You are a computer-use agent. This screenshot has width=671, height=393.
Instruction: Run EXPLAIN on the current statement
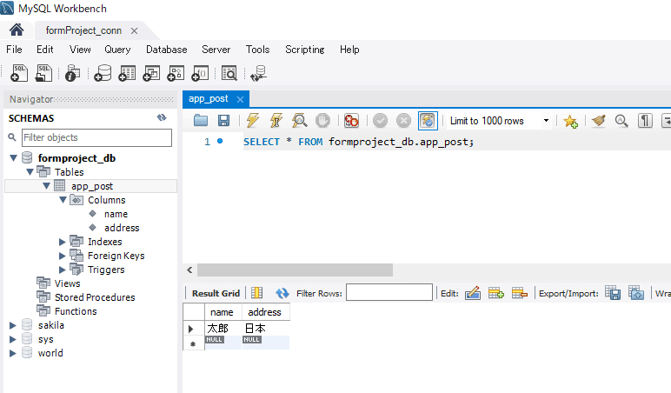299,121
